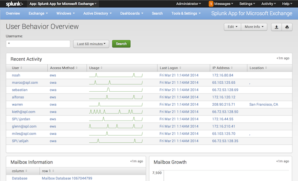The height and width of the screenshot is (181, 298).
Task: Click Last Logon time for kieth@spl.com
Action: [179, 112]
